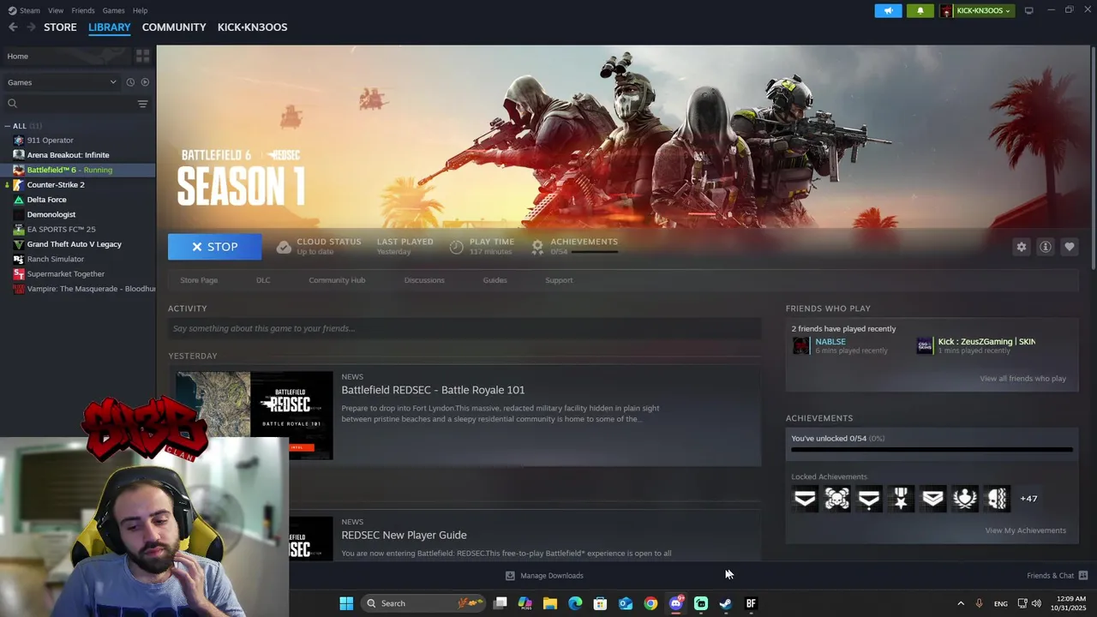Open the Help menu
The width and height of the screenshot is (1097, 617).
coord(140,10)
